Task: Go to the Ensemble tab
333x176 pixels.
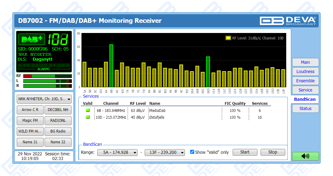Action: (305, 81)
